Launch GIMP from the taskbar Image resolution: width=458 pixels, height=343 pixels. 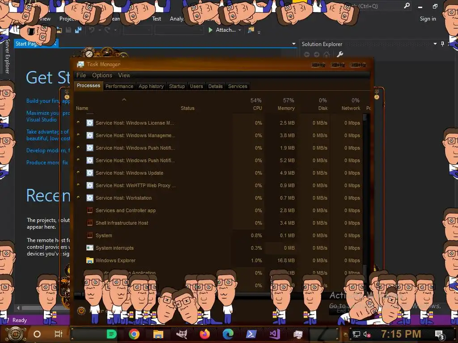[x=182, y=334]
